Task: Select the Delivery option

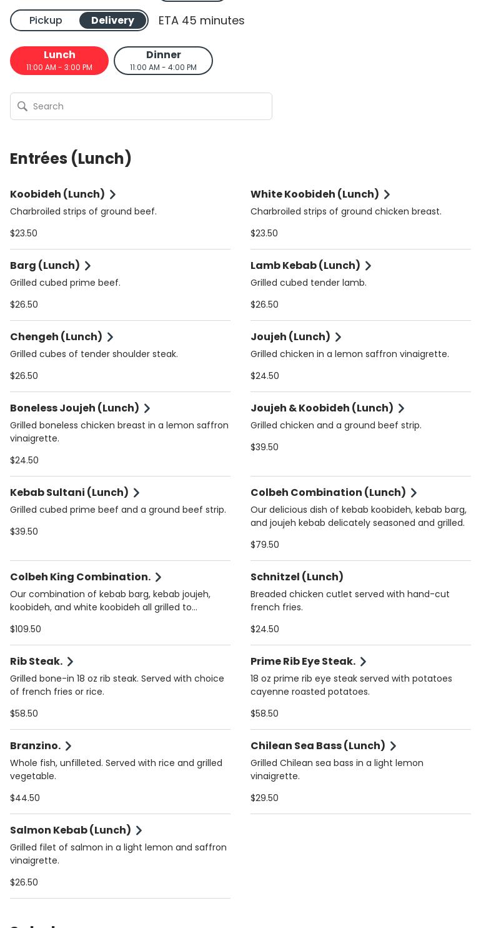Action: [112, 21]
